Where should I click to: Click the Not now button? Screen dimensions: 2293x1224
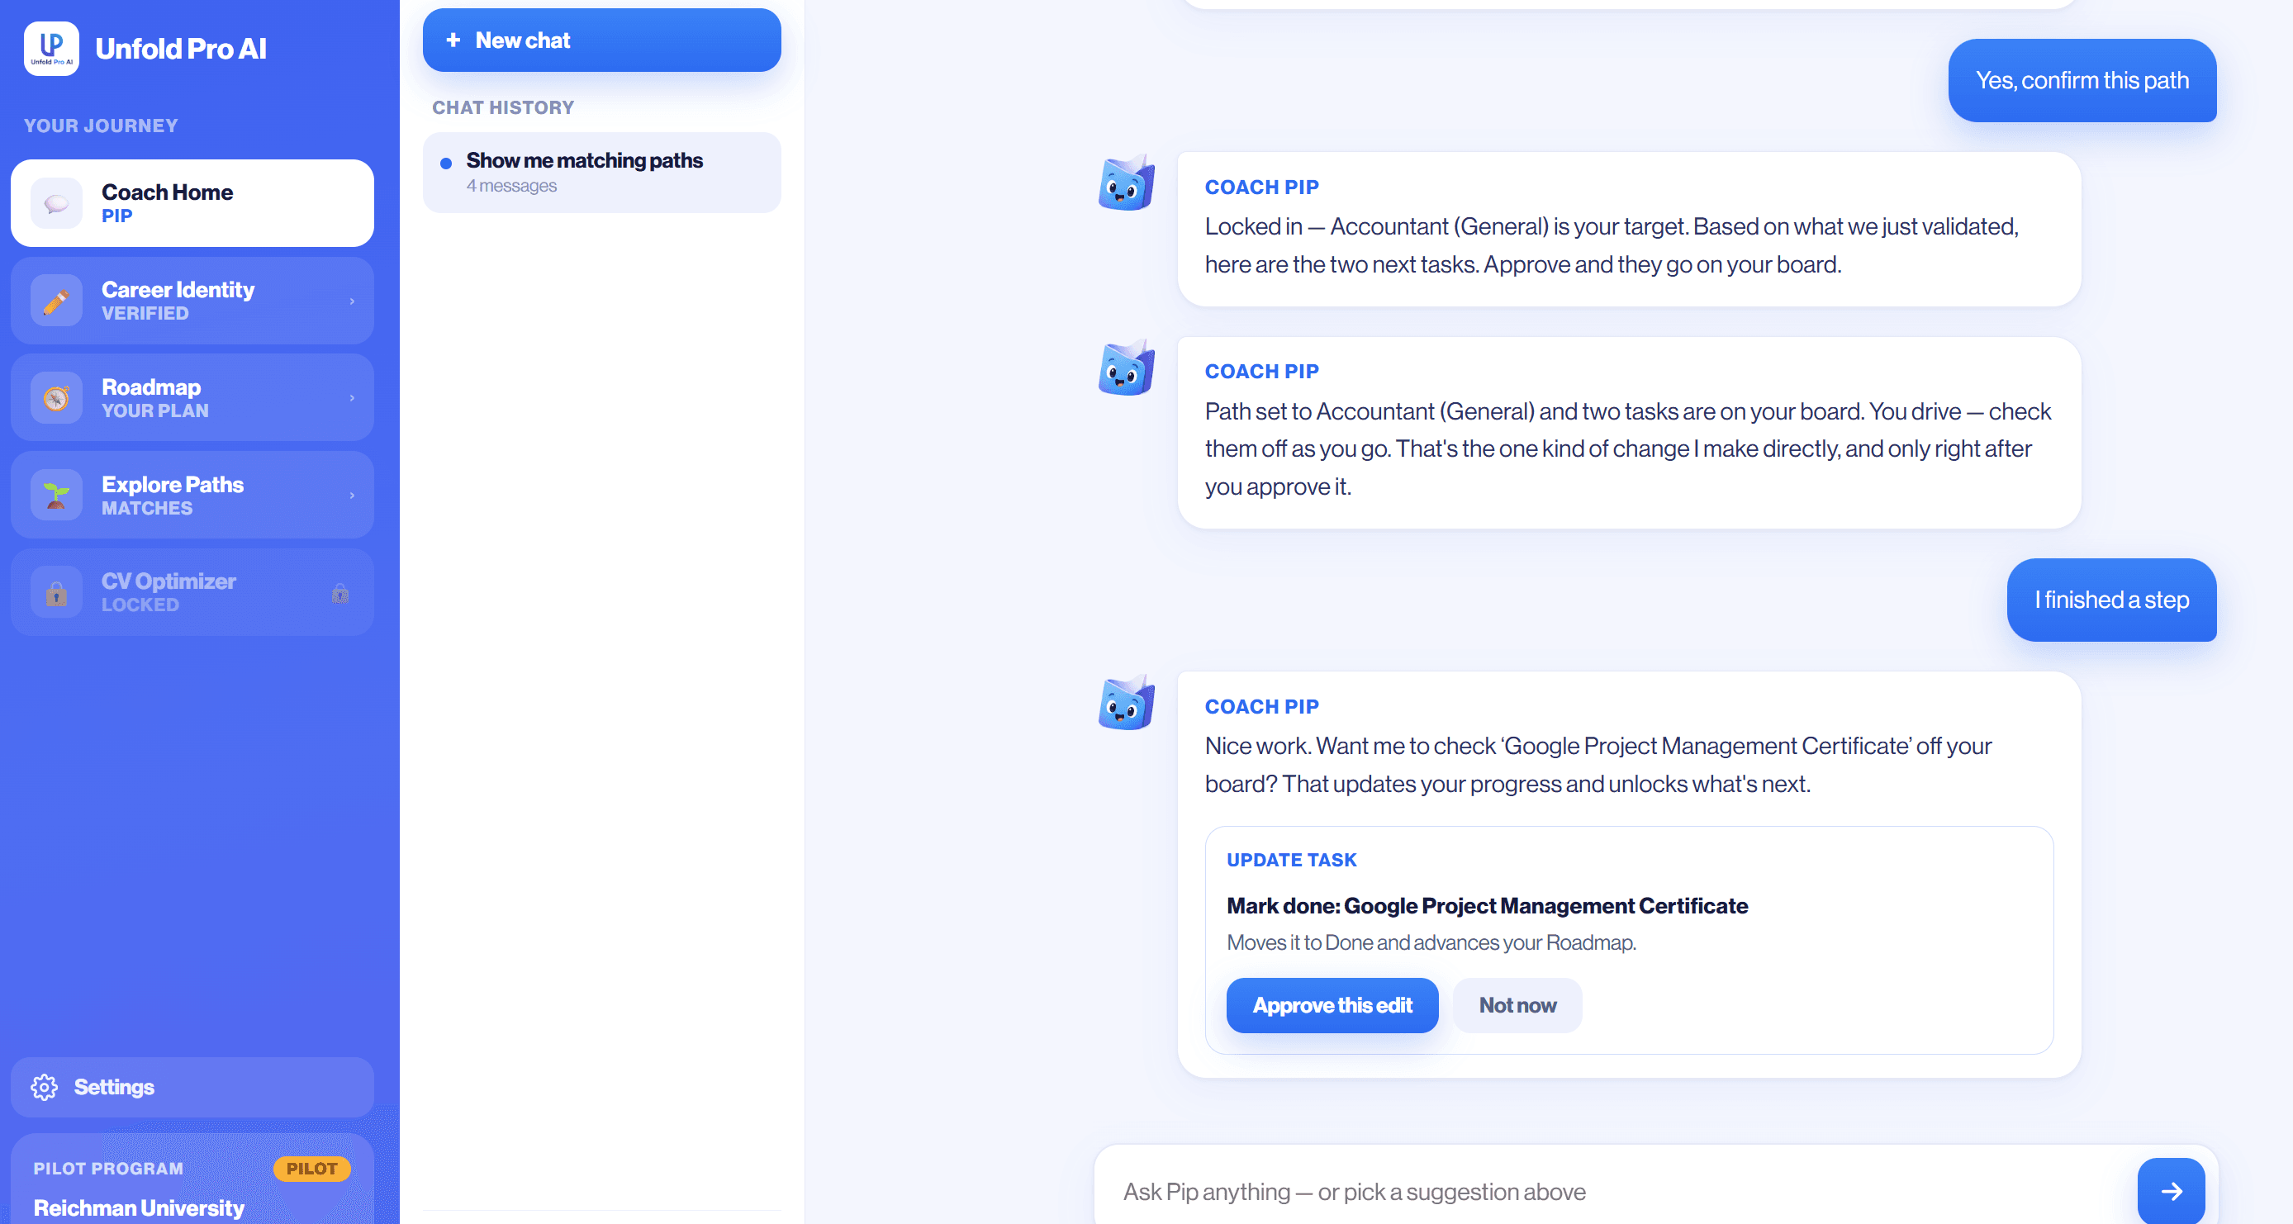coord(1517,1006)
